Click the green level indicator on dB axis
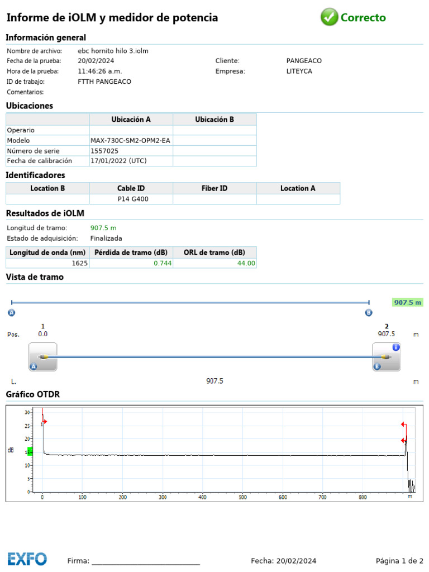This screenshot has width=429, height=572. (x=30, y=451)
